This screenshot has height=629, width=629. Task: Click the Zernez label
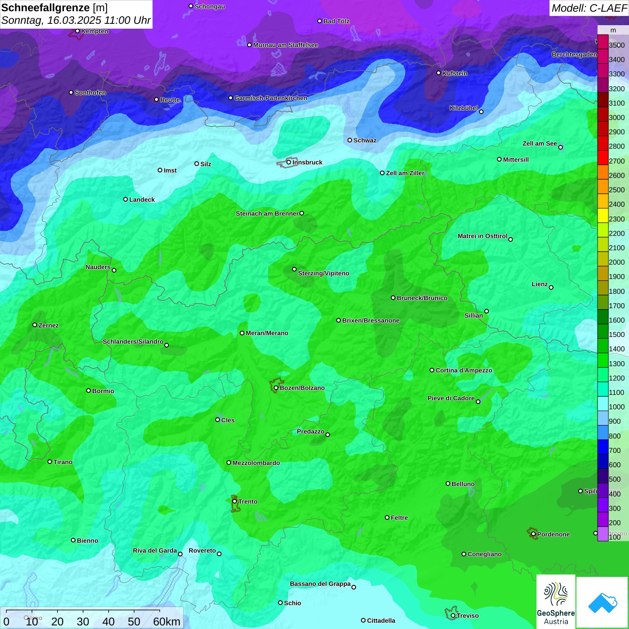pyautogui.click(x=49, y=325)
